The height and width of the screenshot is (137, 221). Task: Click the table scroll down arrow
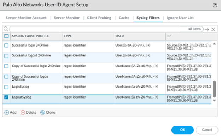214,101
